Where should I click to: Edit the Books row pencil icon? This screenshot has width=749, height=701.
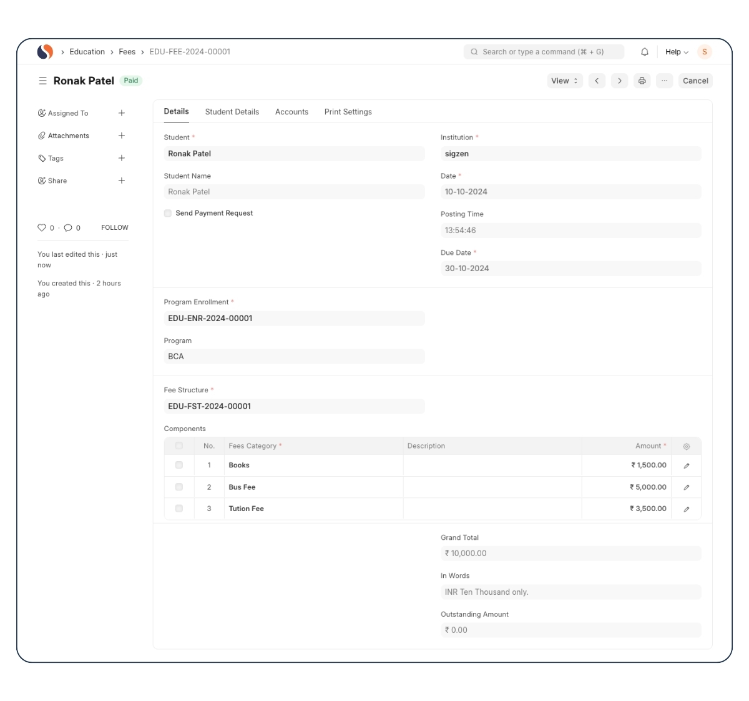coord(686,465)
